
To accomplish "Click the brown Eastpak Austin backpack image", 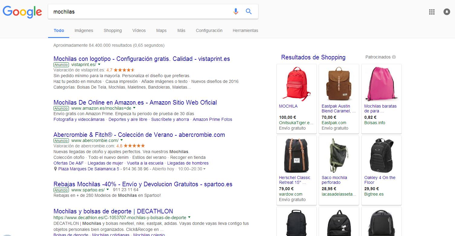I will [339, 84].
